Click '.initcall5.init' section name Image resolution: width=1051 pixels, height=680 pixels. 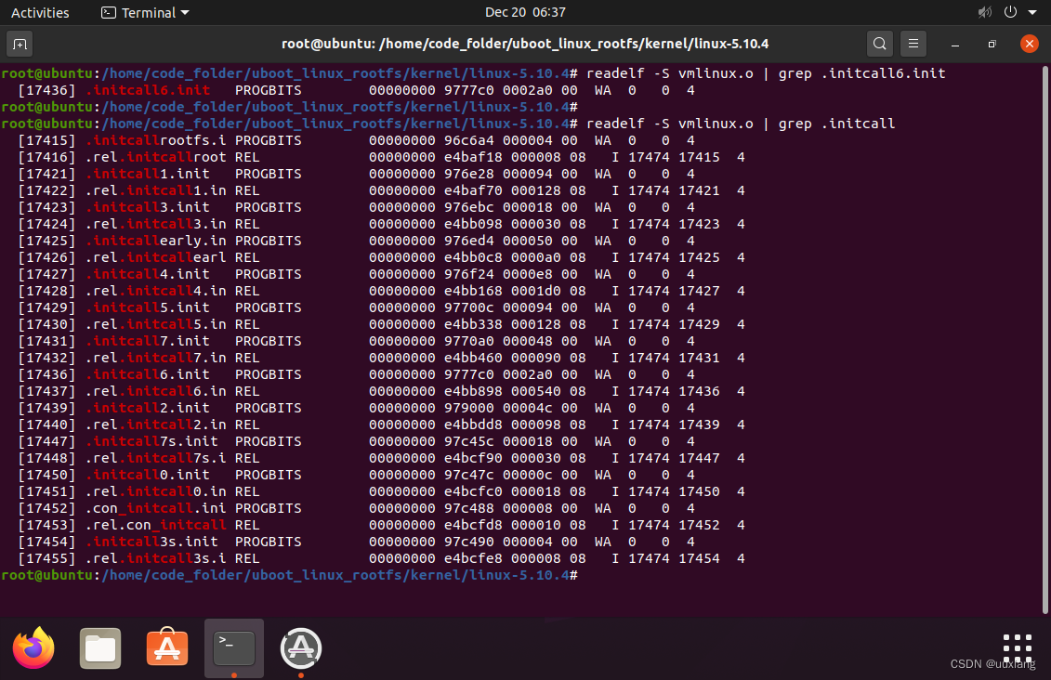click(x=148, y=308)
